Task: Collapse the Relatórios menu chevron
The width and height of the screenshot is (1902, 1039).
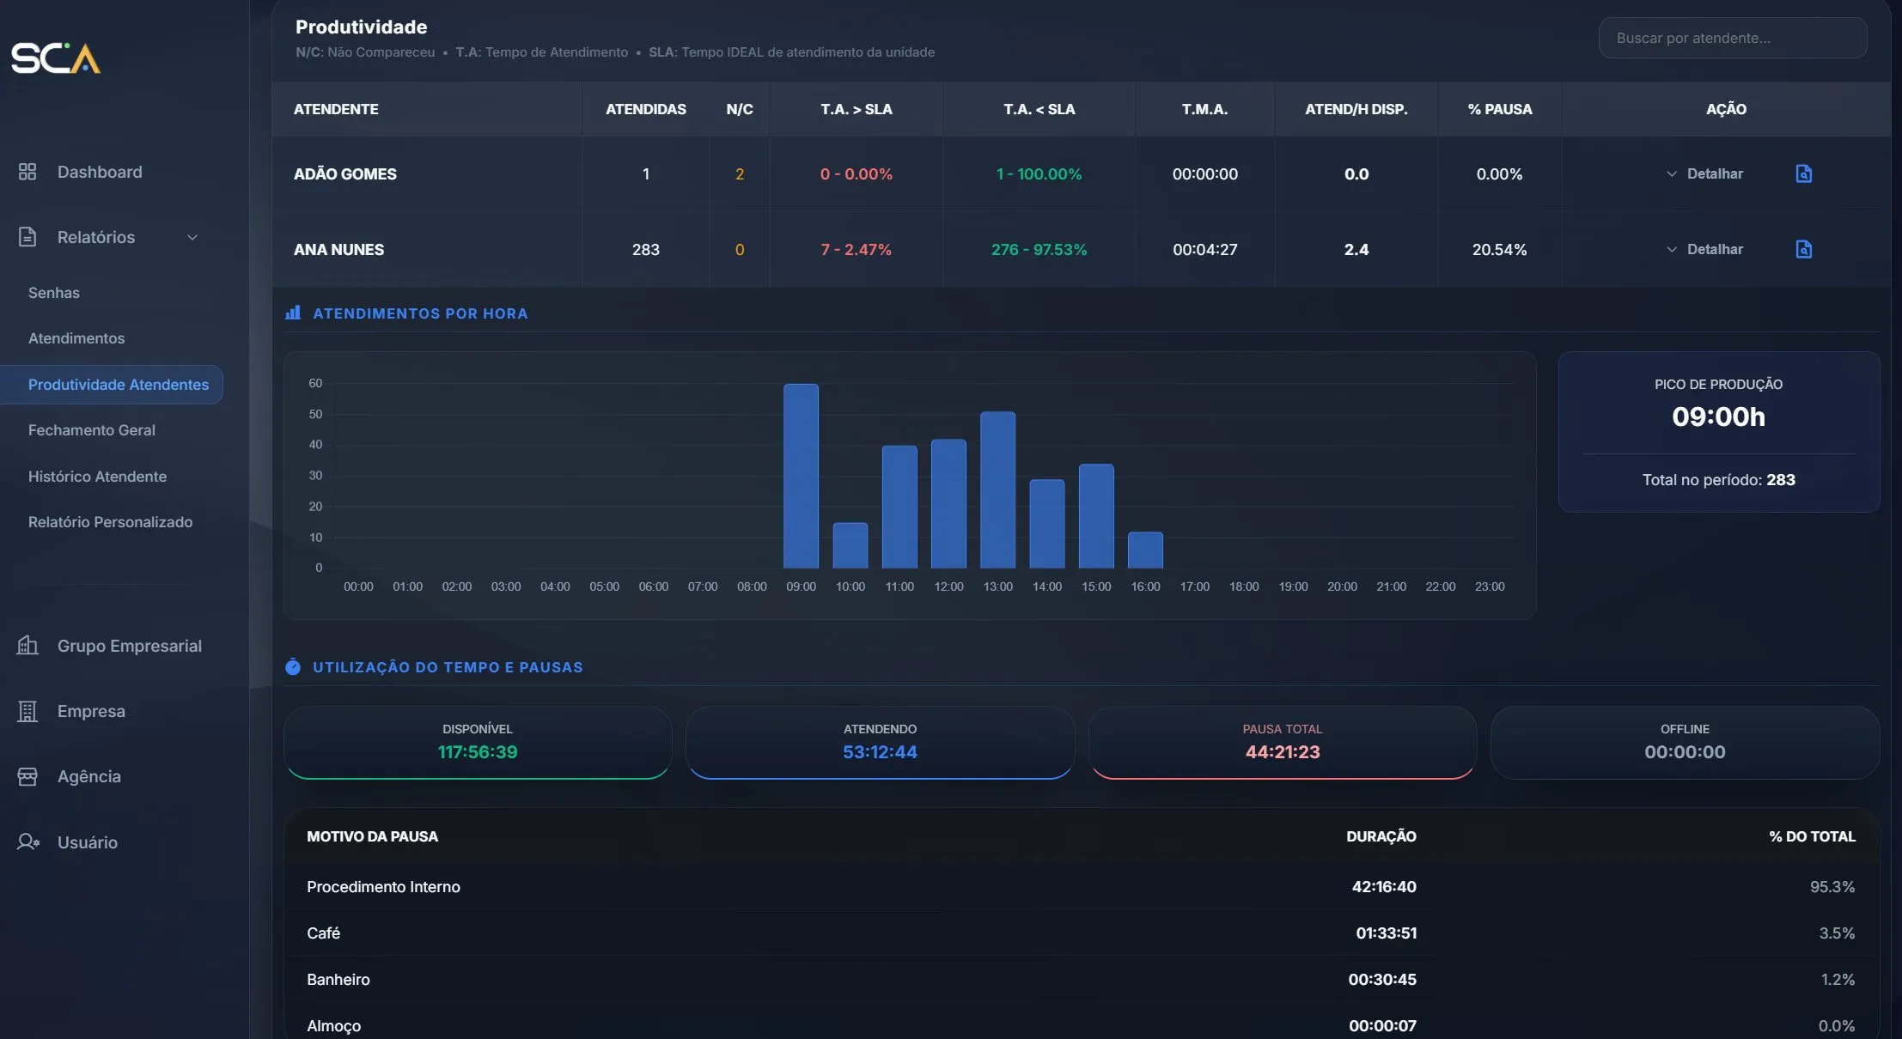Action: coord(192,237)
